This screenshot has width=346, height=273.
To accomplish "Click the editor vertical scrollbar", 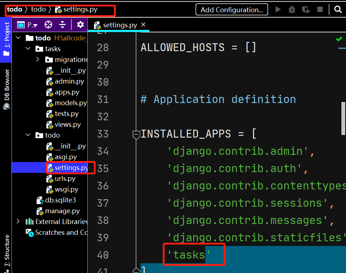I will tap(343, 118).
